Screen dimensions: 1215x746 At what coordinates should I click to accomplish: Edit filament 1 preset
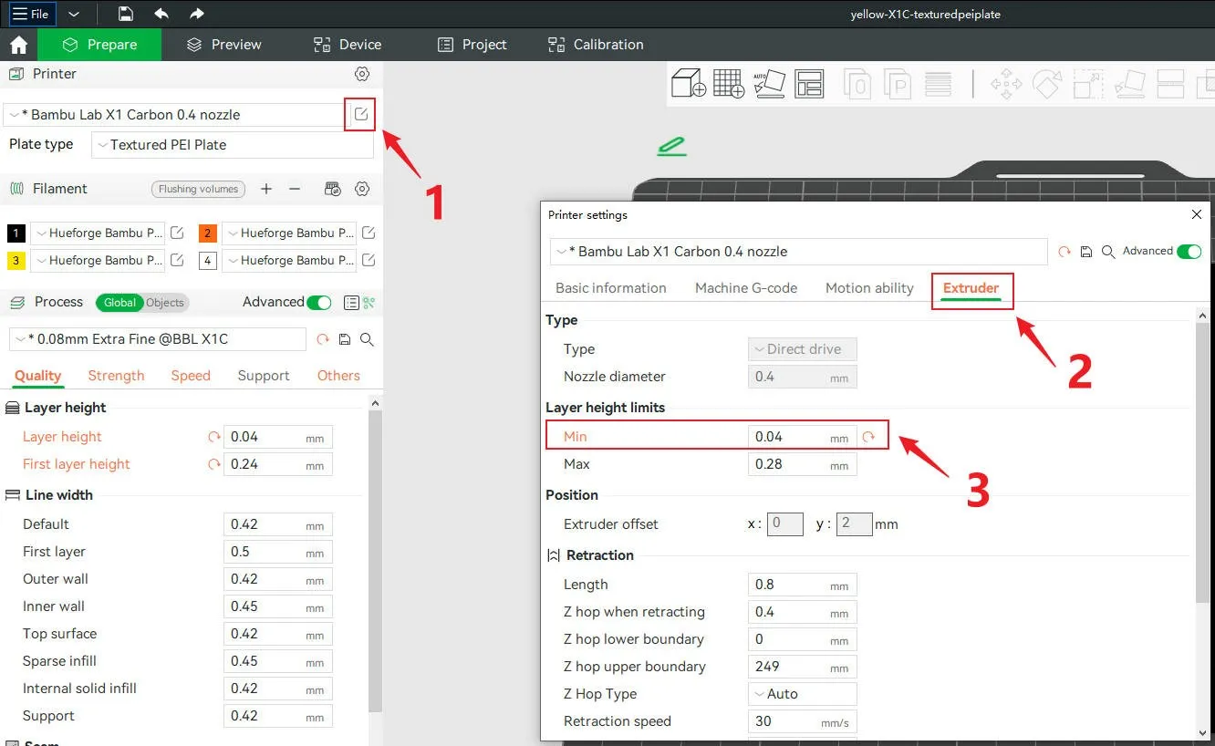click(x=178, y=233)
